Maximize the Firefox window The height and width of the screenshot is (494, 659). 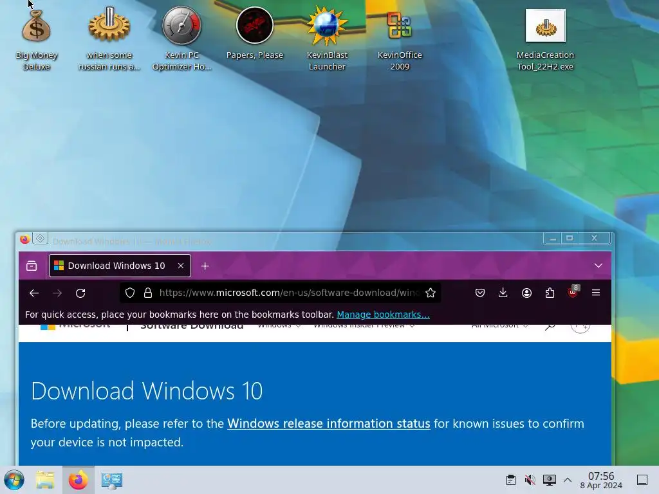point(570,238)
